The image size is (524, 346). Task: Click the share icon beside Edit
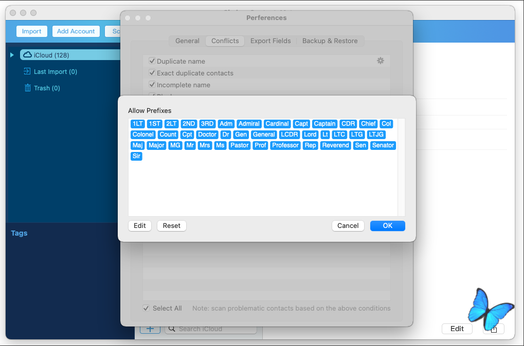[x=494, y=329]
